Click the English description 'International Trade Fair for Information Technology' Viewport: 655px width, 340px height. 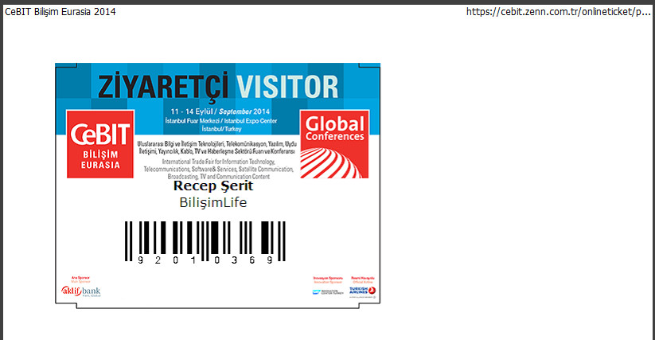(219, 169)
